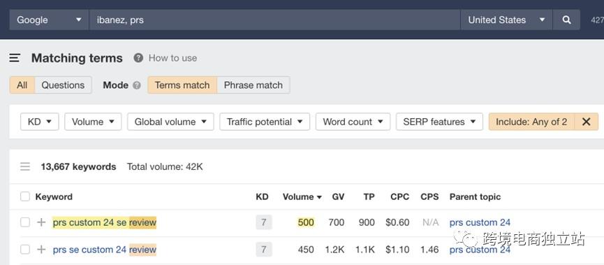Check the select-all Keyword header checkbox
Screen dimensions: 604x265
point(25,196)
